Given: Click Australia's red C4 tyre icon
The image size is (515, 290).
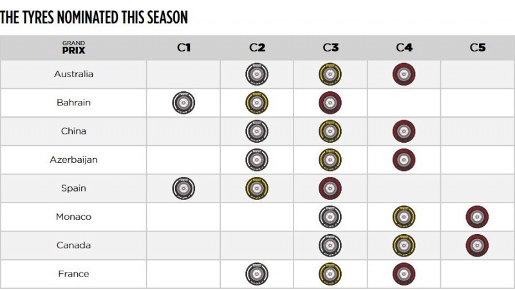Looking at the screenshot, I should point(404,75).
